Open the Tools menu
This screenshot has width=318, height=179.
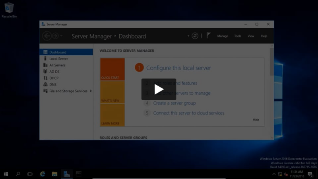coord(237,36)
